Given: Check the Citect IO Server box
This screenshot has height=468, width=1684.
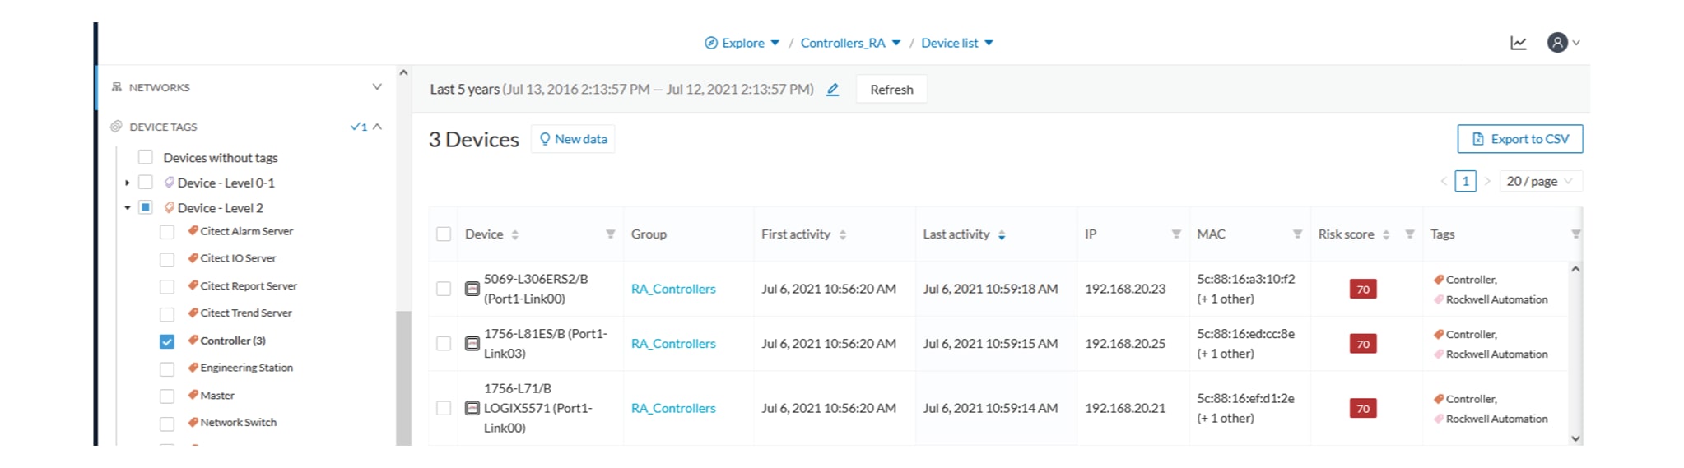Looking at the screenshot, I should pos(167,259).
